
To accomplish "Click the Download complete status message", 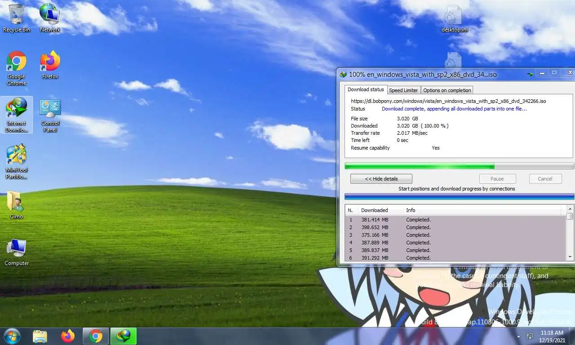I will click(454, 109).
